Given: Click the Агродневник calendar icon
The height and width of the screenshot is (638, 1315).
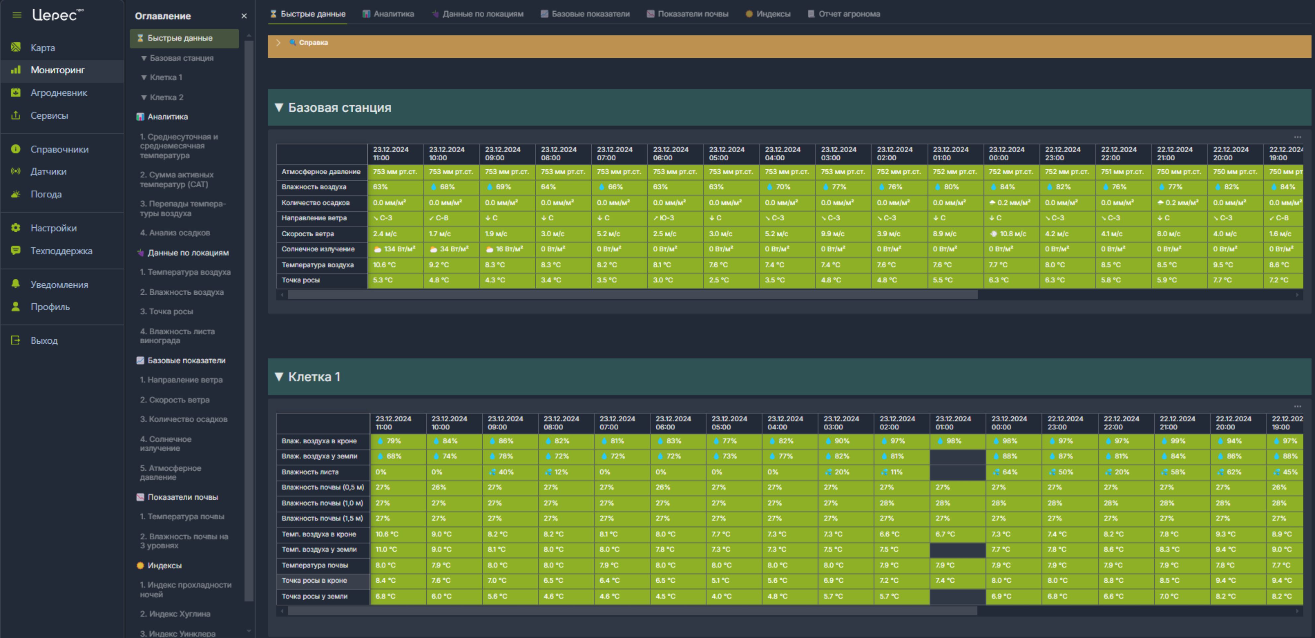Looking at the screenshot, I should point(16,92).
